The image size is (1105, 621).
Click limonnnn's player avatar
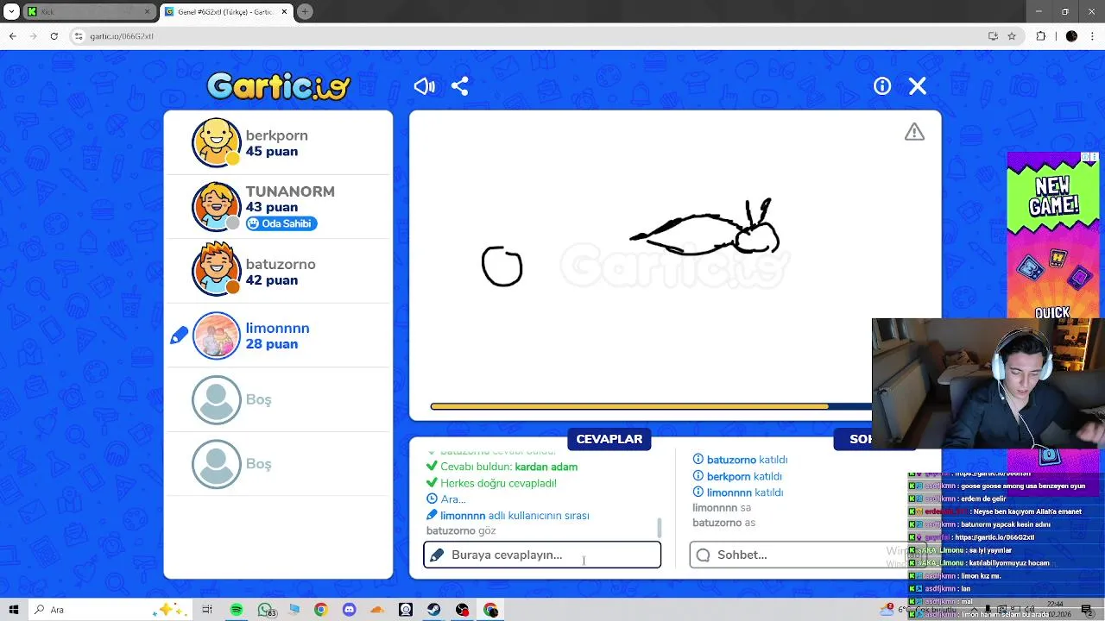(x=216, y=336)
